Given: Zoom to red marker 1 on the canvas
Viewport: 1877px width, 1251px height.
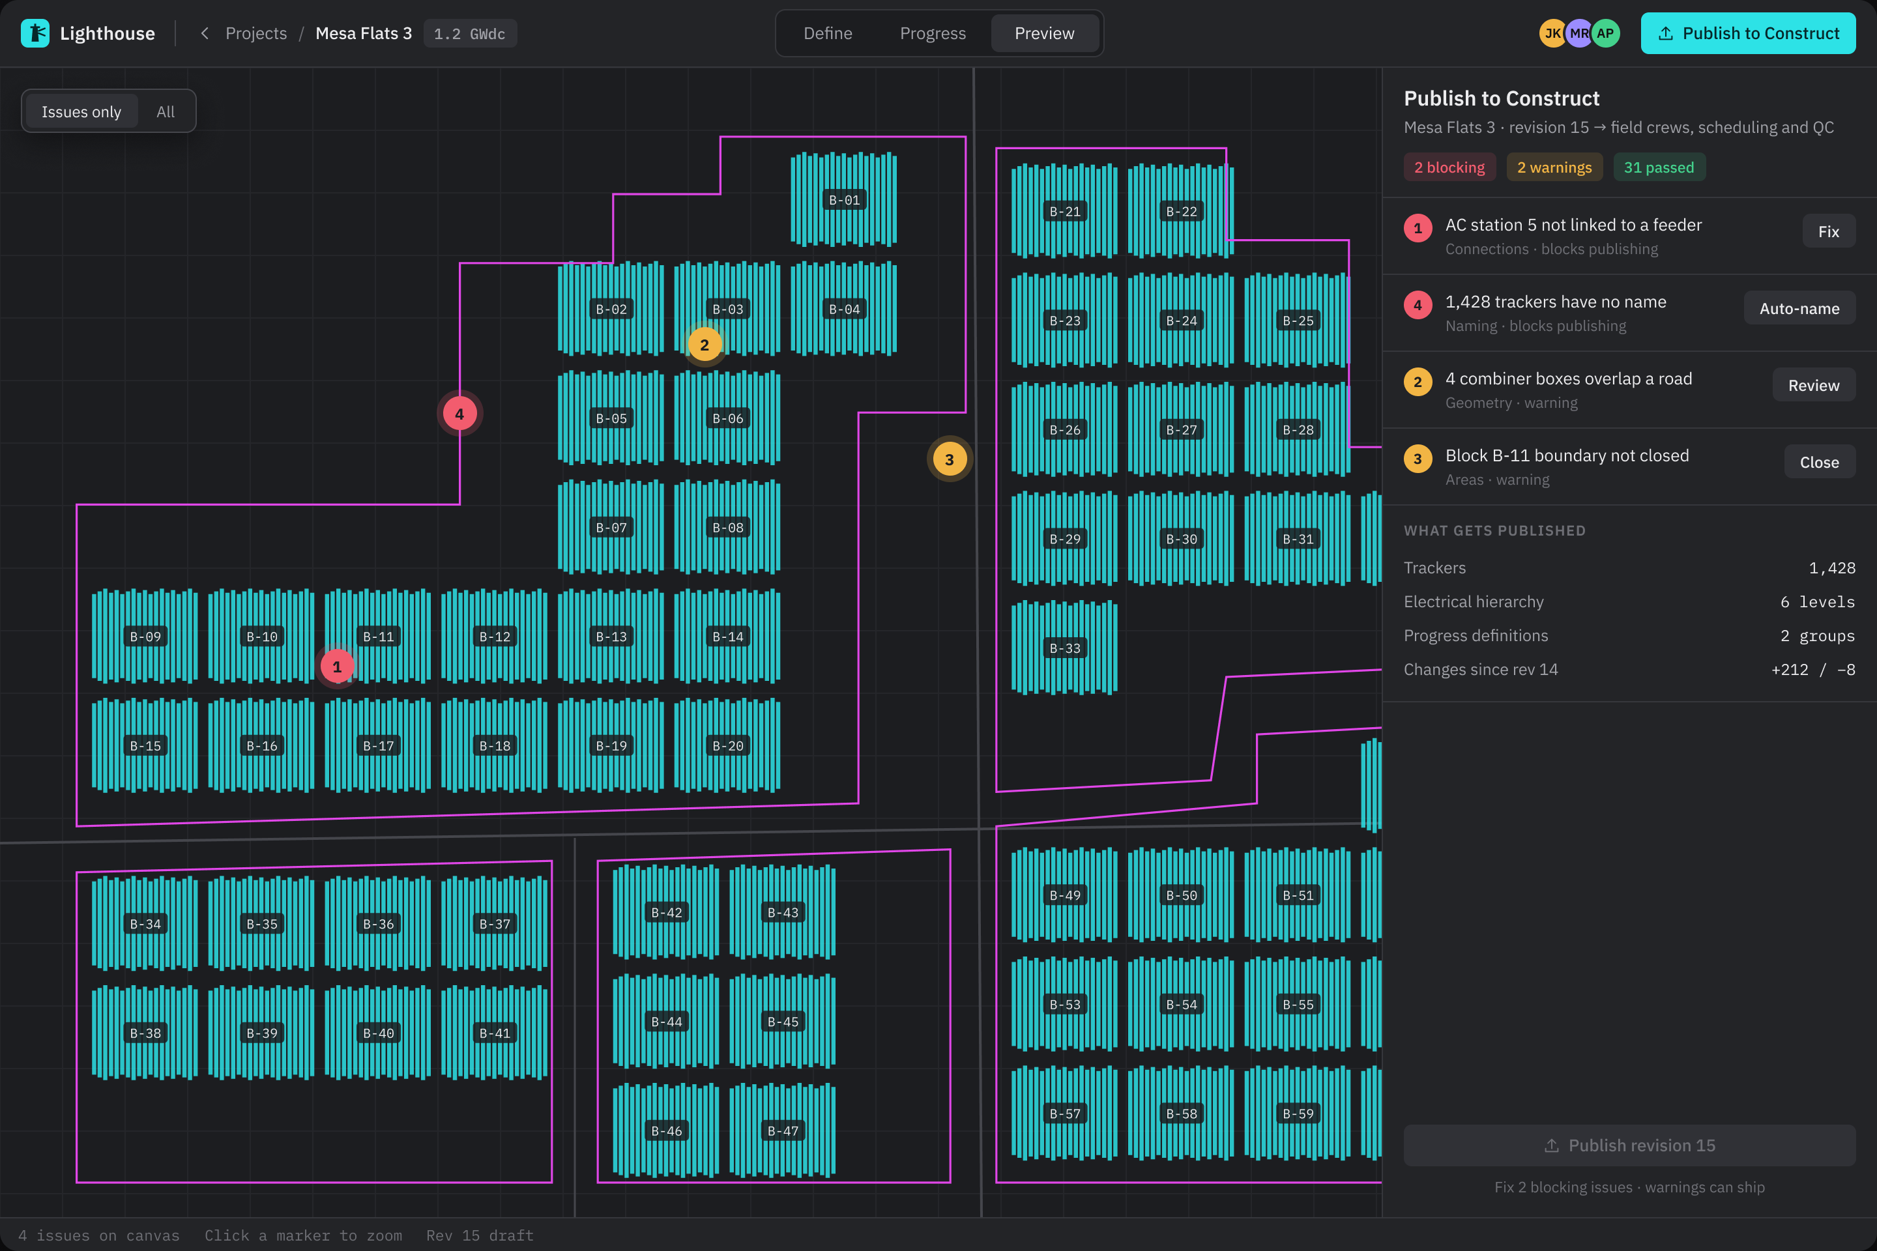Looking at the screenshot, I should pyautogui.click(x=337, y=666).
